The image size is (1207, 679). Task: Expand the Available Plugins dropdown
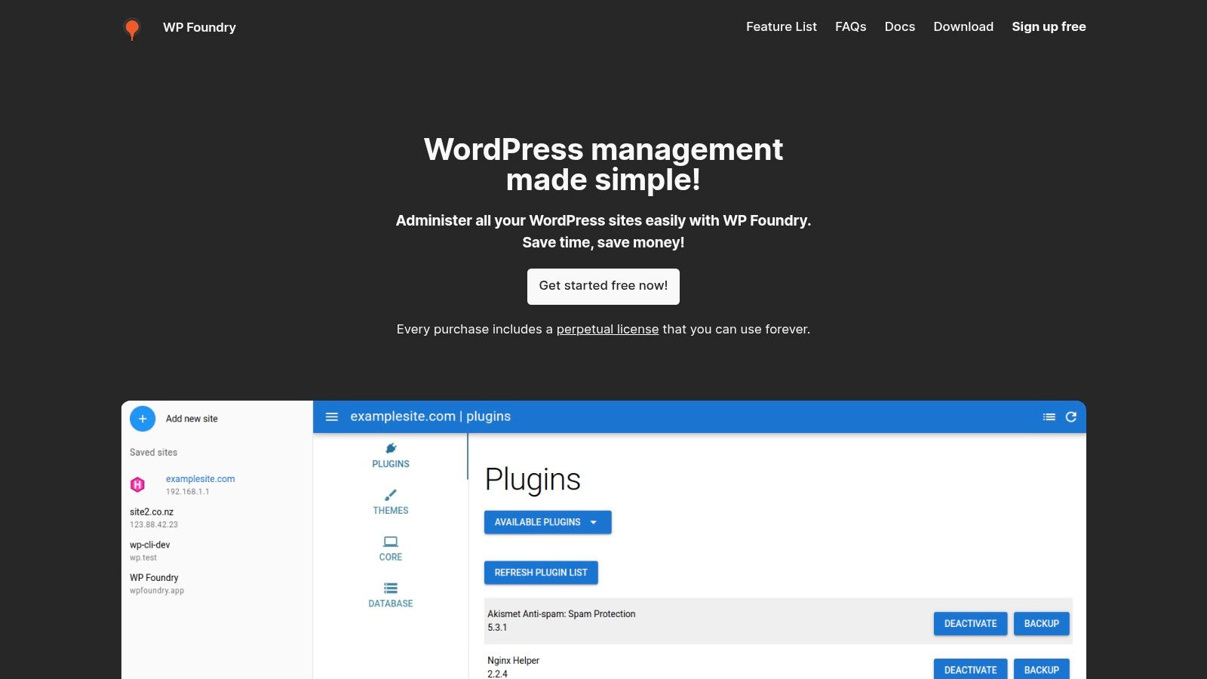(x=548, y=522)
